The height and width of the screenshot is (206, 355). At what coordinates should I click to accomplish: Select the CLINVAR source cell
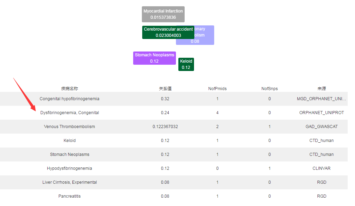[322, 168]
